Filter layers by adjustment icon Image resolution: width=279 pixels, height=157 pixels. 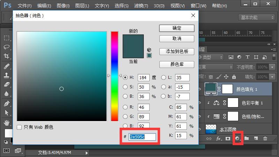click(x=239, y=57)
